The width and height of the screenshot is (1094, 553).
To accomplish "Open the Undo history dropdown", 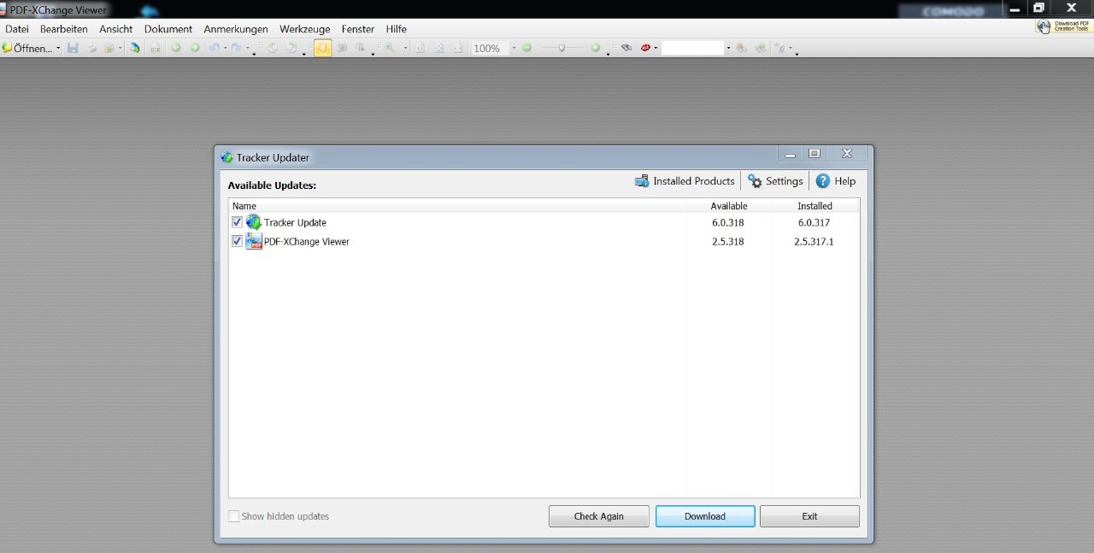I will click(225, 48).
